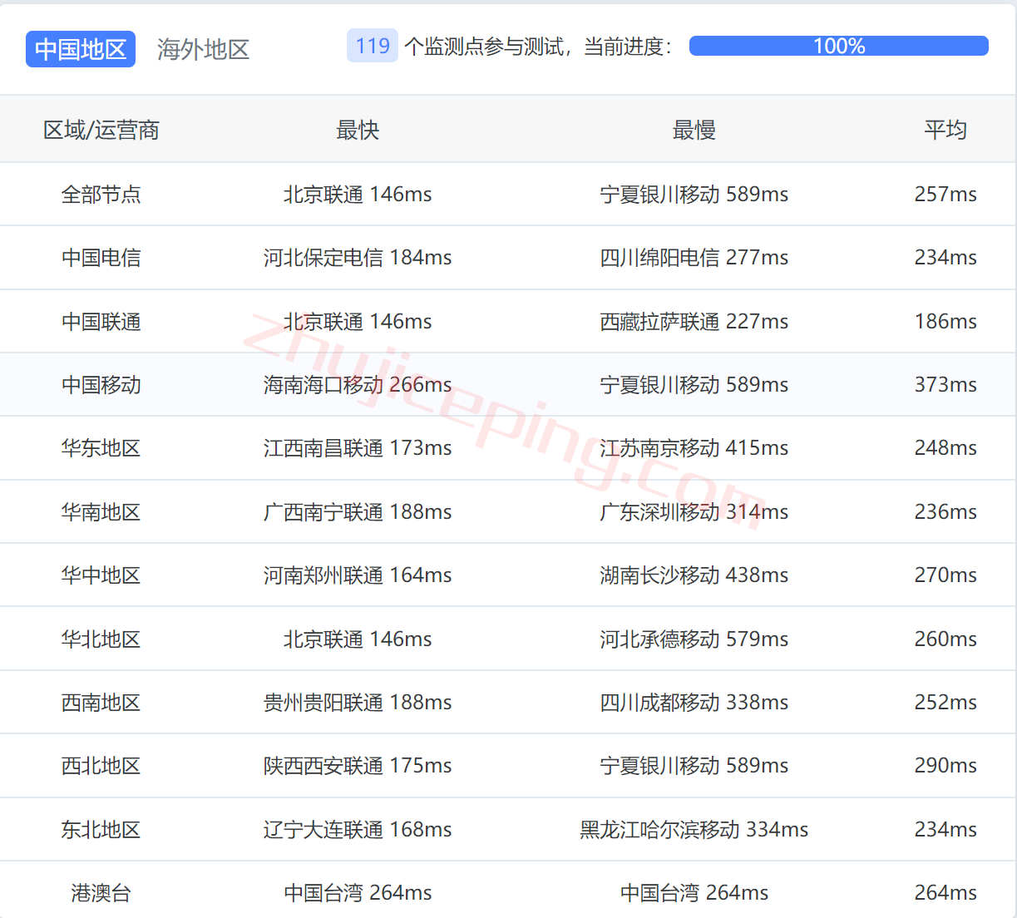
Task: Click the 290ms average for 西北地区
Action: pyautogui.click(x=945, y=765)
